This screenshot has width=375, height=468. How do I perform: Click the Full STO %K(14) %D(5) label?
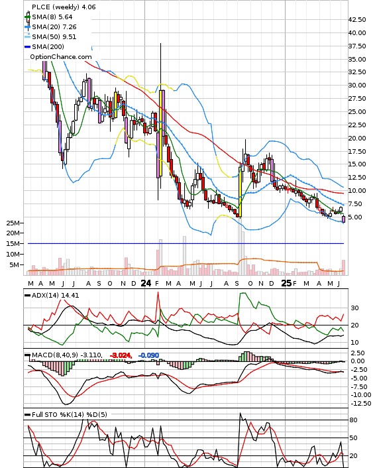69,414
